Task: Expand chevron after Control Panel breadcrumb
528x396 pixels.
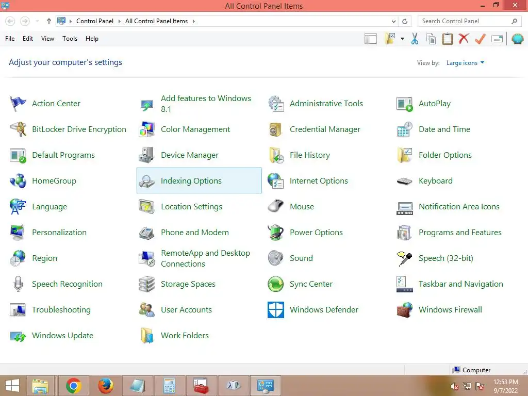Action: pos(119,21)
